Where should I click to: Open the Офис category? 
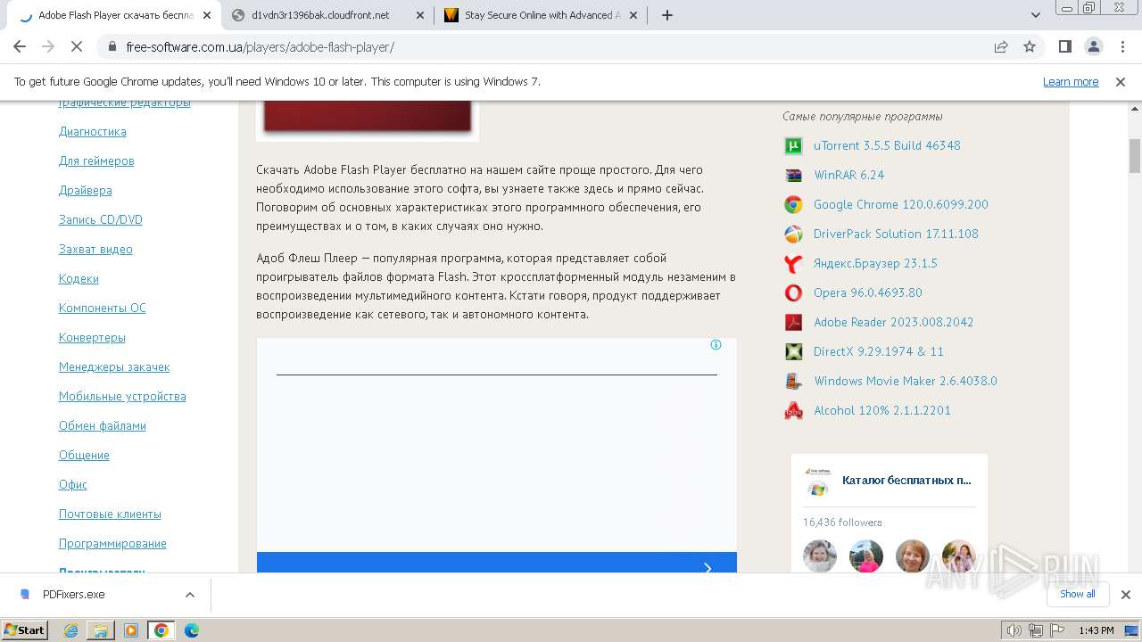click(x=73, y=485)
